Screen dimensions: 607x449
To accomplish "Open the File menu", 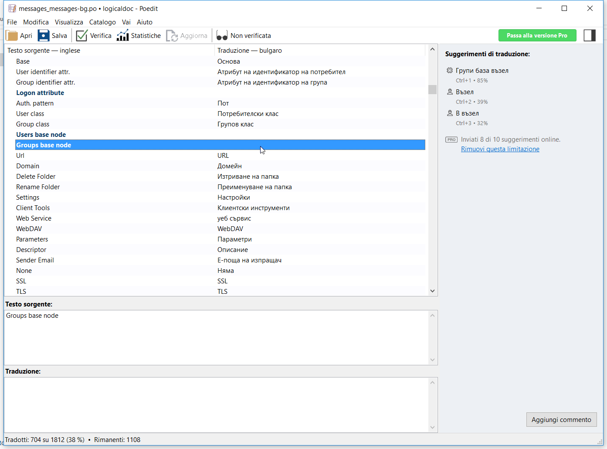I will 12,22.
